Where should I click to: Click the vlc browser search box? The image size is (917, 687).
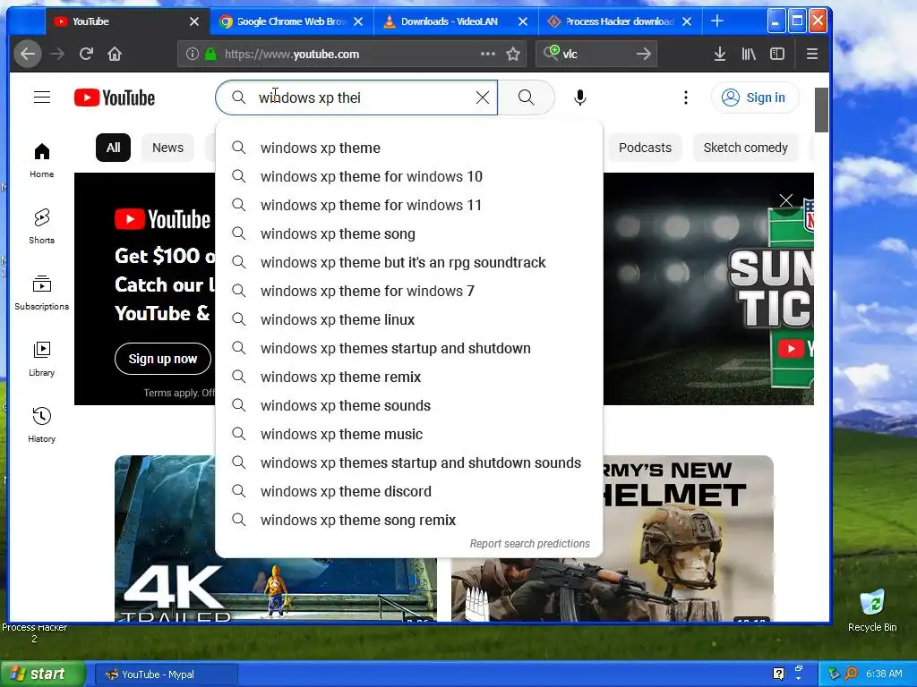click(596, 55)
